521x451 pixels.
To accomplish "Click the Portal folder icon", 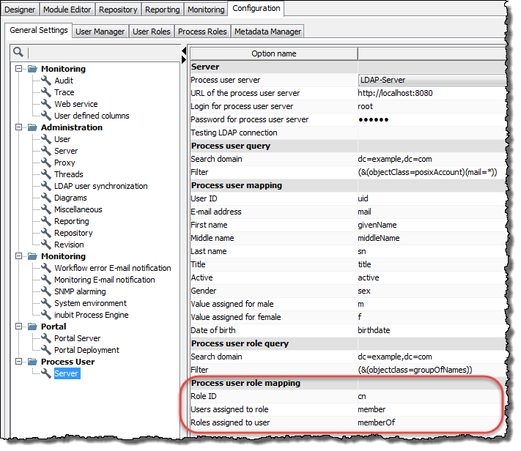I will click(x=32, y=327).
